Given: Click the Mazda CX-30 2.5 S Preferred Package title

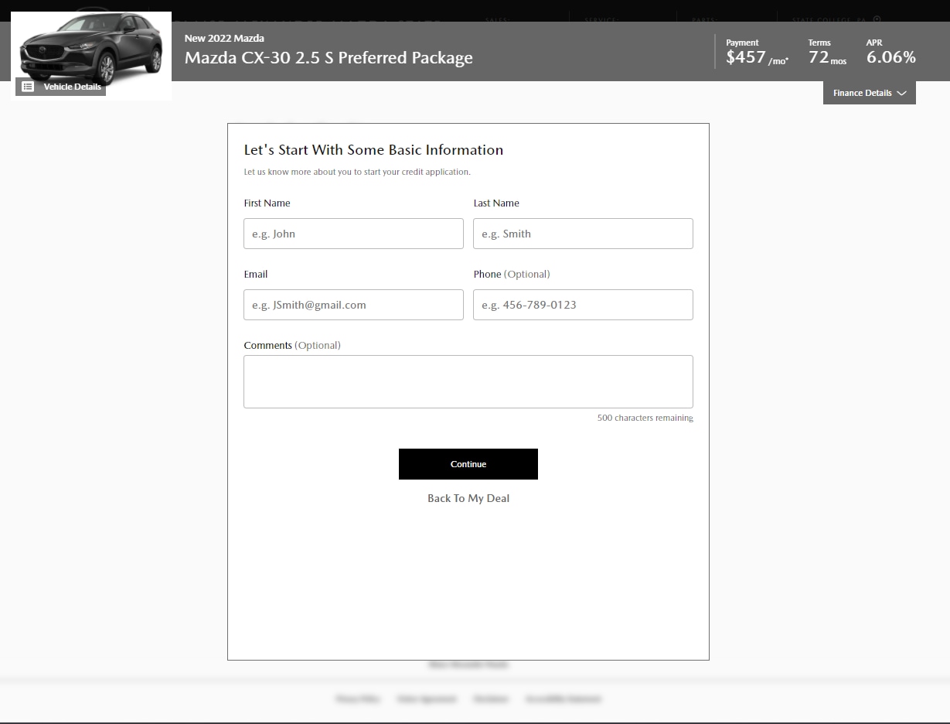Looking at the screenshot, I should point(329,58).
